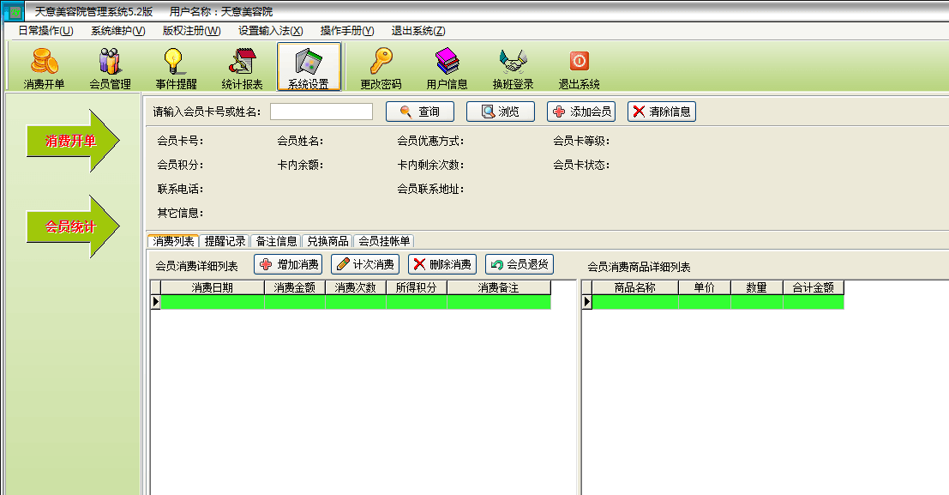Click the application icon in title bar
The height and width of the screenshot is (495, 949).
tap(13, 11)
